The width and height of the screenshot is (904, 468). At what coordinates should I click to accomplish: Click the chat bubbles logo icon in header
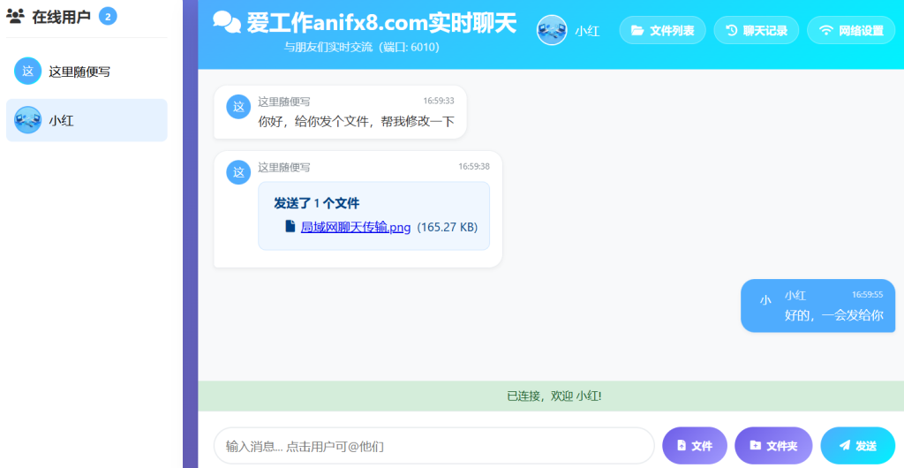227,23
